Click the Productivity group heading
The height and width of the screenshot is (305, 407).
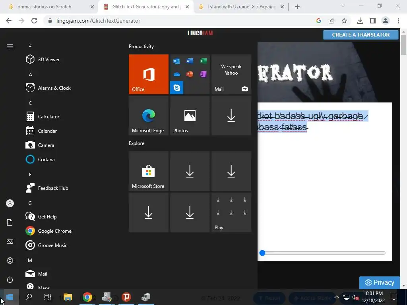pyautogui.click(x=141, y=46)
